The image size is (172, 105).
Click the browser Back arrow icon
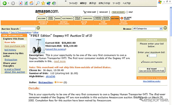tap(5, 3)
